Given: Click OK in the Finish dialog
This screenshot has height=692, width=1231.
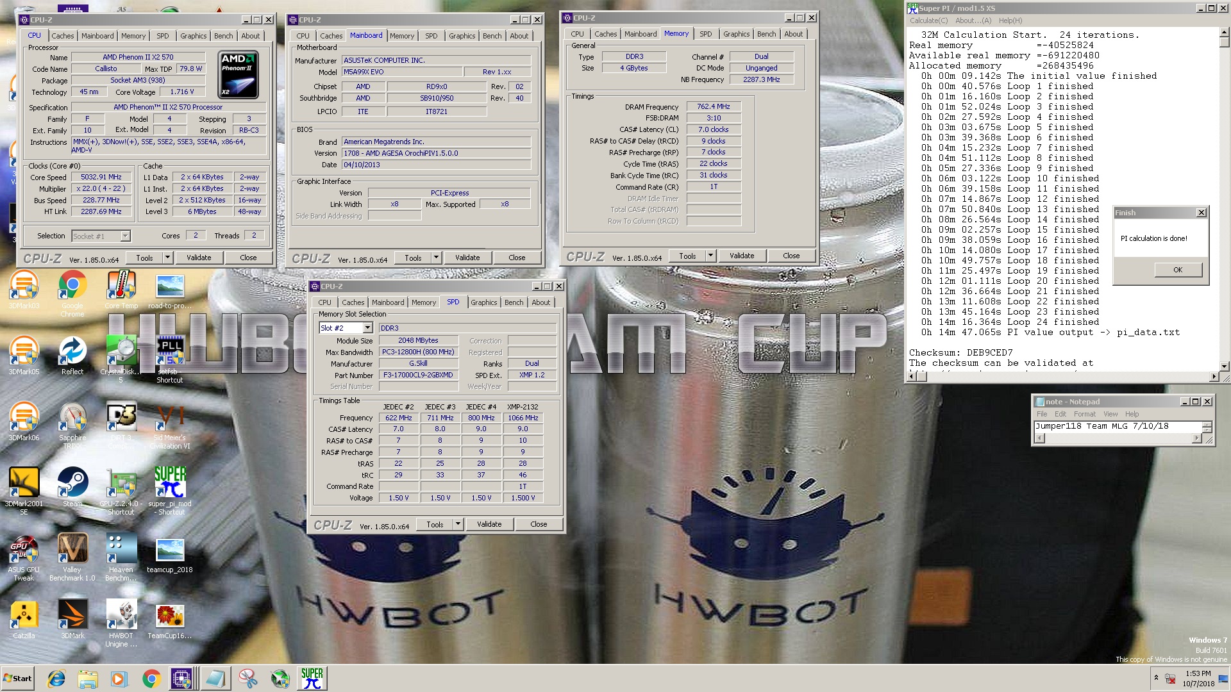Looking at the screenshot, I should 1178,270.
